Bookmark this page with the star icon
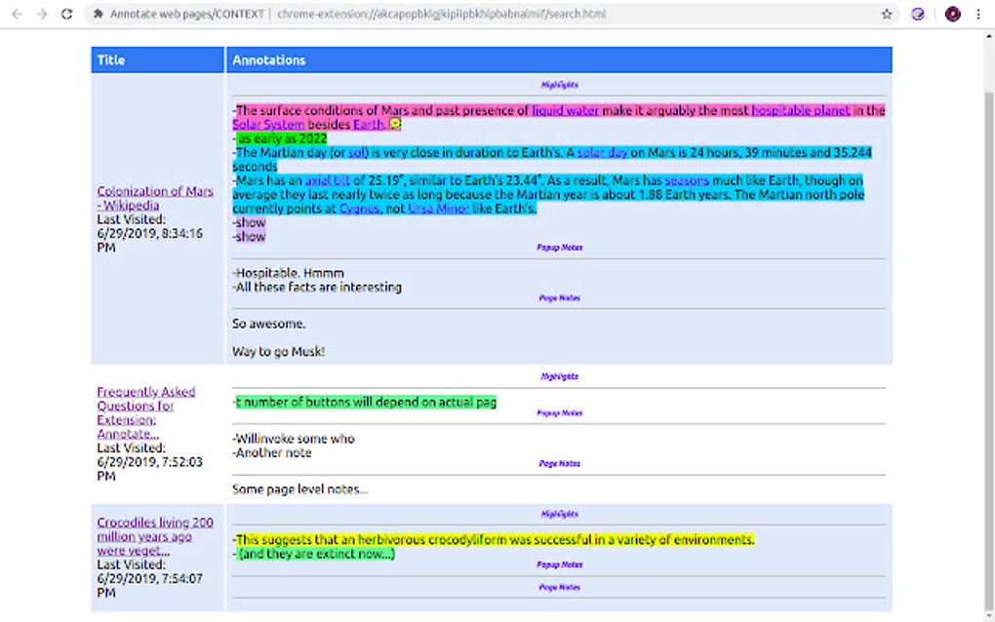This screenshot has width=995, height=622. point(886,14)
